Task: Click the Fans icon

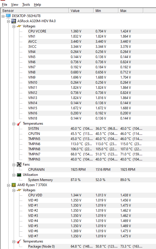Action: tap(19, 164)
